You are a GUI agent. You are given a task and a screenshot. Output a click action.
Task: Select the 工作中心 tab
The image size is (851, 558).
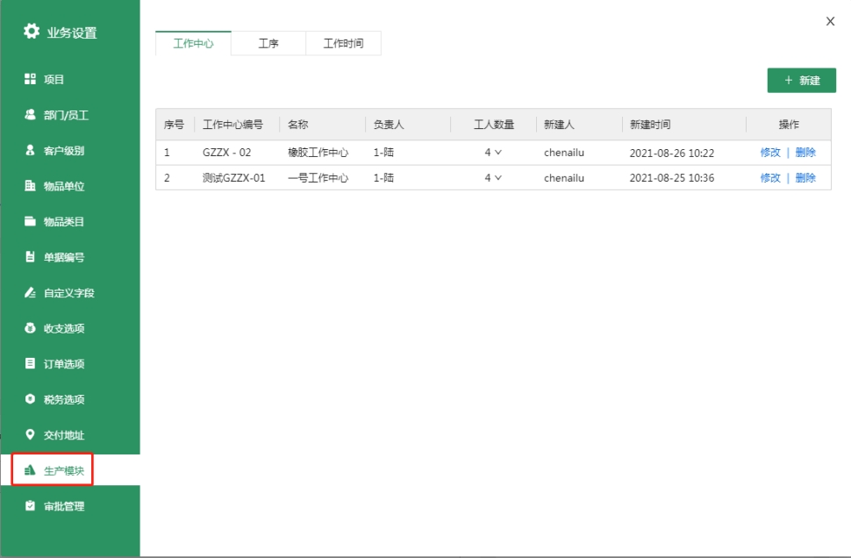[x=193, y=44]
